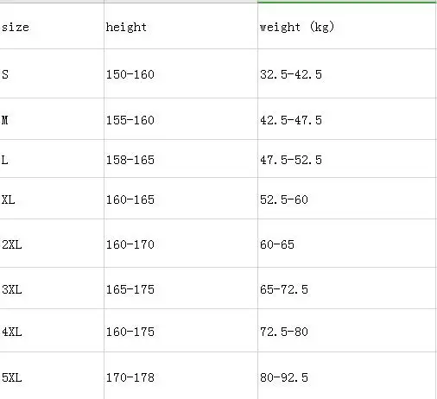Select the height cell 160-175
This screenshot has height=399, width=437.
[x=180, y=331]
